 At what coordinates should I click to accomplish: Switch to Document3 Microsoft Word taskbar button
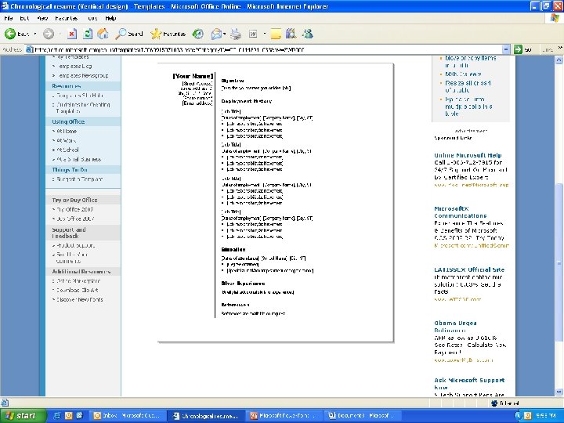[x=362, y=416]
